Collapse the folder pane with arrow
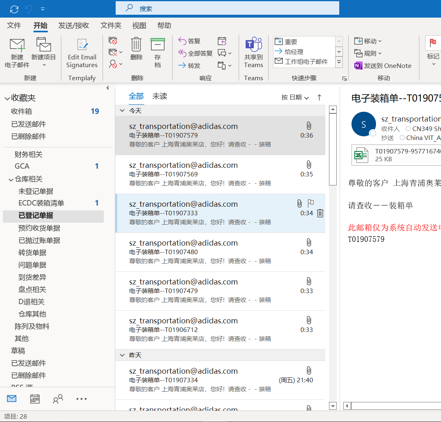The height and width of the screenshot is (422, 441). (x=107, y=88)
